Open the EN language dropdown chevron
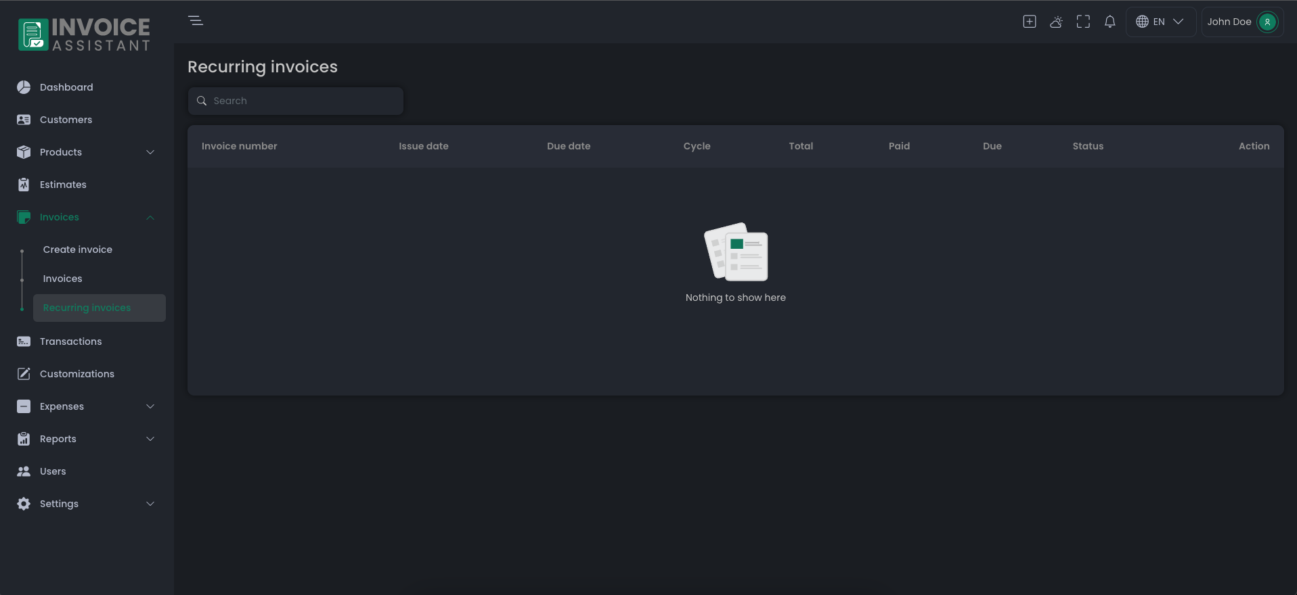Screen dimensions: 1297x595 click(x=1178, y=22)
